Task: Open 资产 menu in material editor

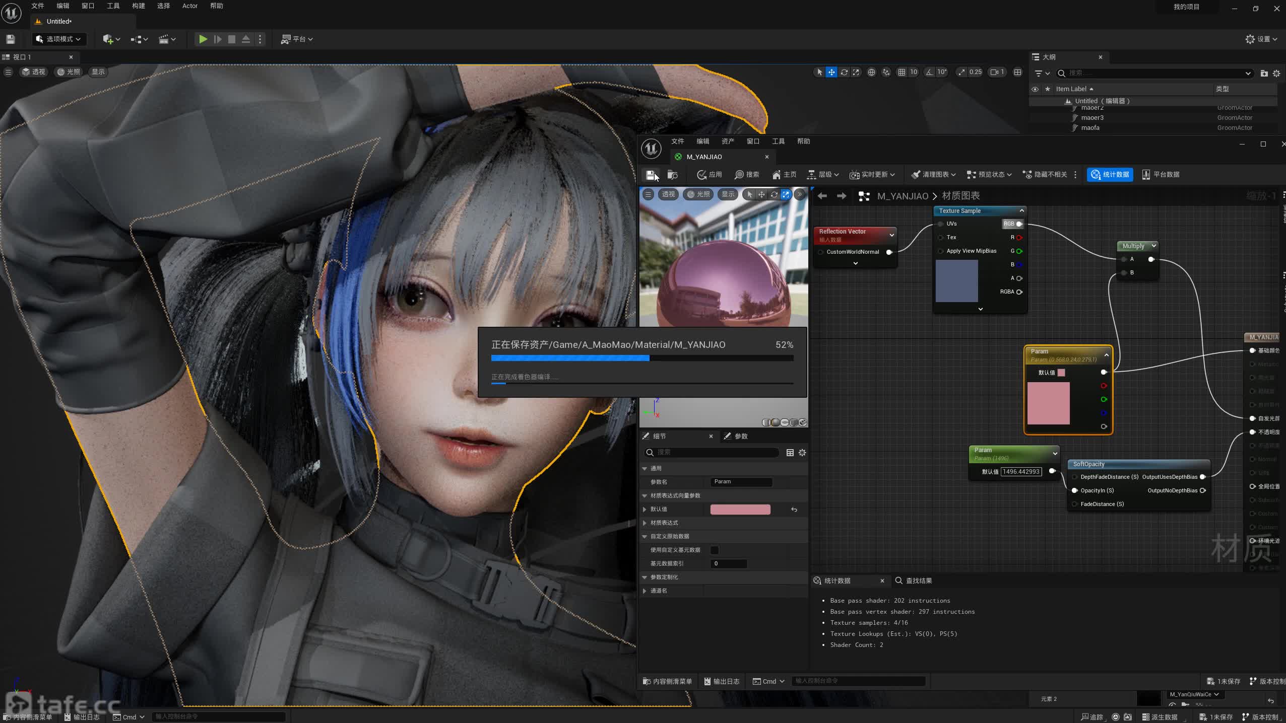Action: (x=728, y=141)
